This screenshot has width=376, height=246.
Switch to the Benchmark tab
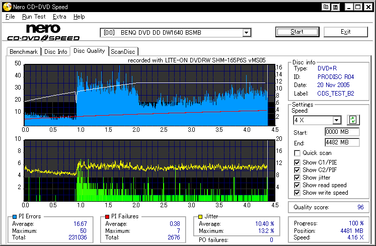tap(24, 51)
